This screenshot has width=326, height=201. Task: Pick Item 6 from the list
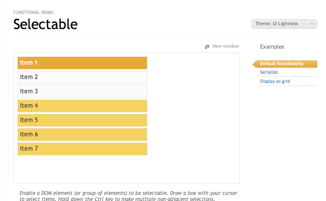click(82, 135)
